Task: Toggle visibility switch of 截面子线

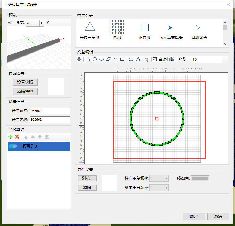Action: [13, 146]
